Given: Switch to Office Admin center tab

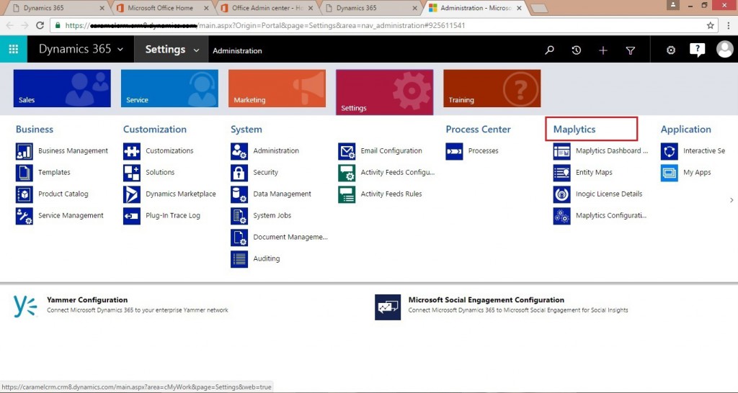Looking at the screenshot, I should click(x=267, y=8).
